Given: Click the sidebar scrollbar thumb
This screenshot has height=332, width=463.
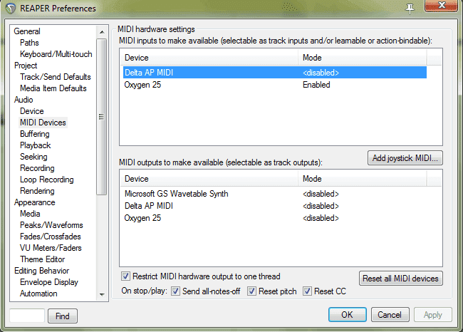Looking at the screenshot, I should [102, 117].
